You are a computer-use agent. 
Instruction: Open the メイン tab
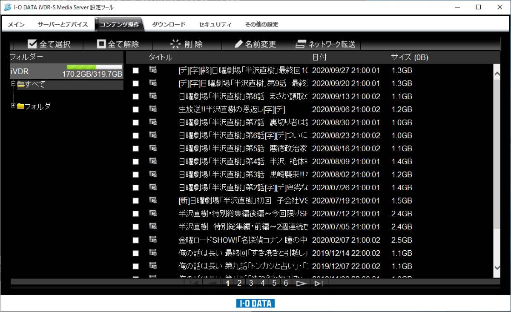(x=16, y=24)
